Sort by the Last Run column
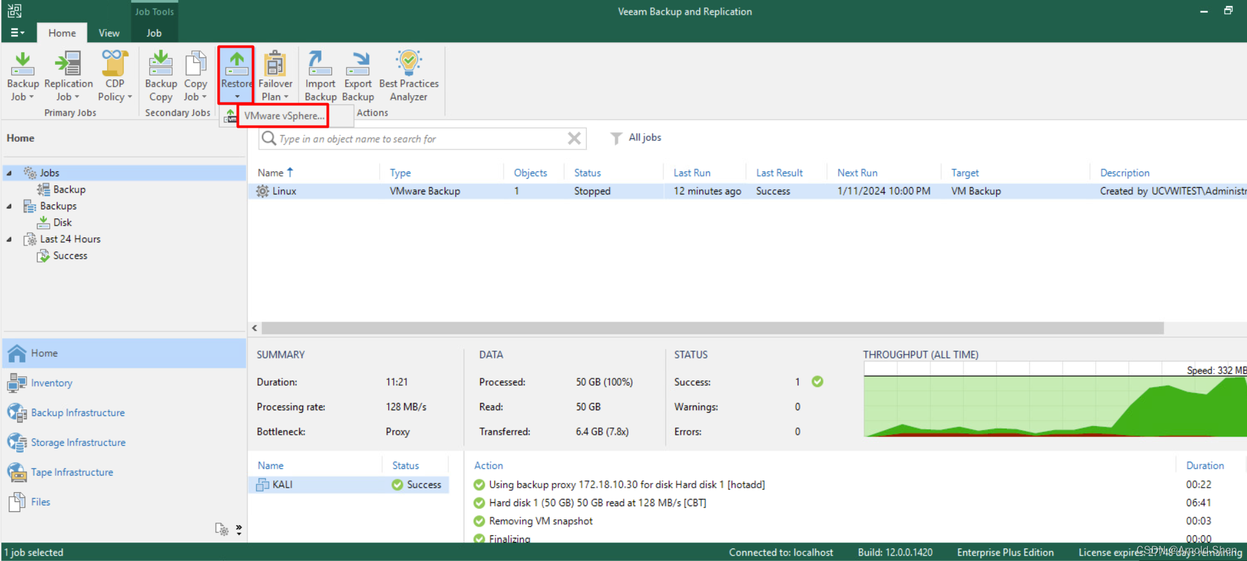Viewport: 1247px width, 561px height. pos(692,173)
